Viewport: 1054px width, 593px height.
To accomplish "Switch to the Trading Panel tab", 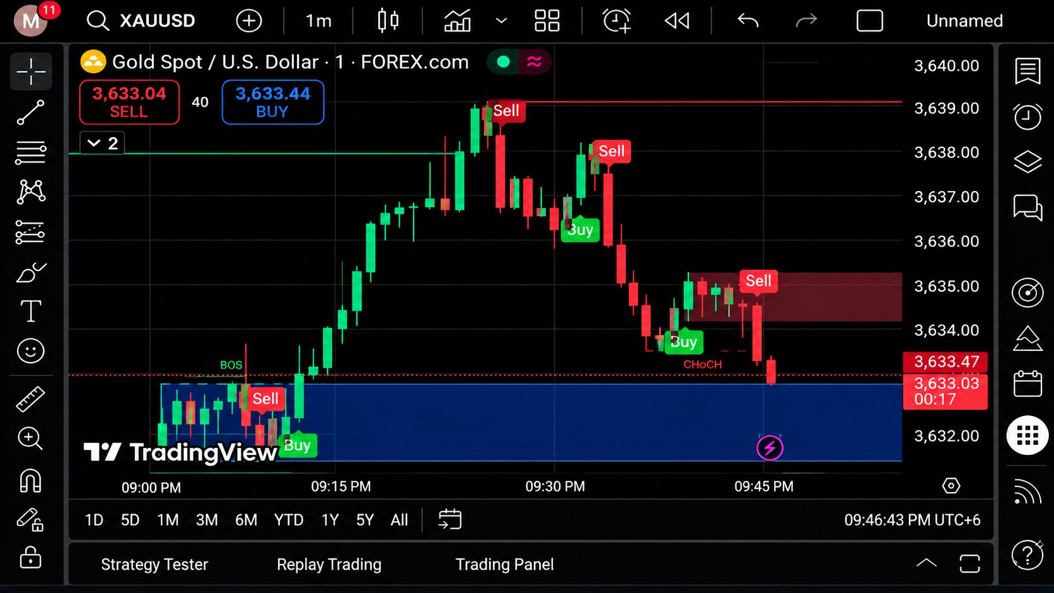I will 504,564.
